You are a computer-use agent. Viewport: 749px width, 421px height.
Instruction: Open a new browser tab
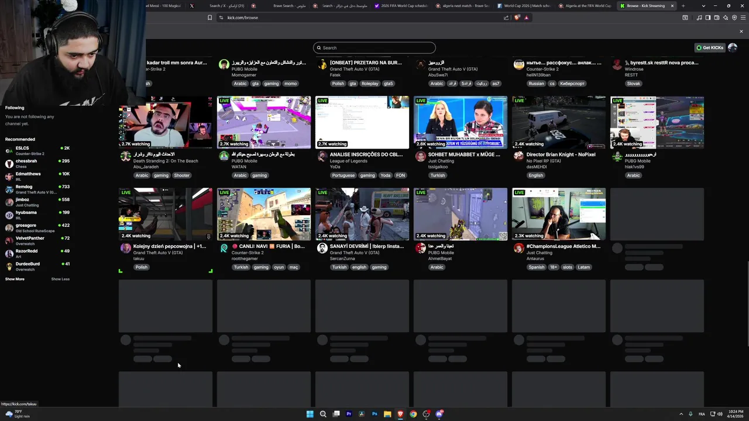683,6
